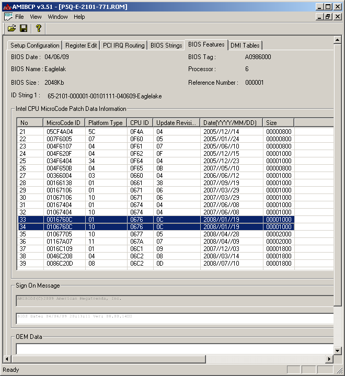Image resolution: width=345 pixels, height=376 pixels.
Task: Save the ROM with floppy disk icon
Action: [x=24, y=29]
